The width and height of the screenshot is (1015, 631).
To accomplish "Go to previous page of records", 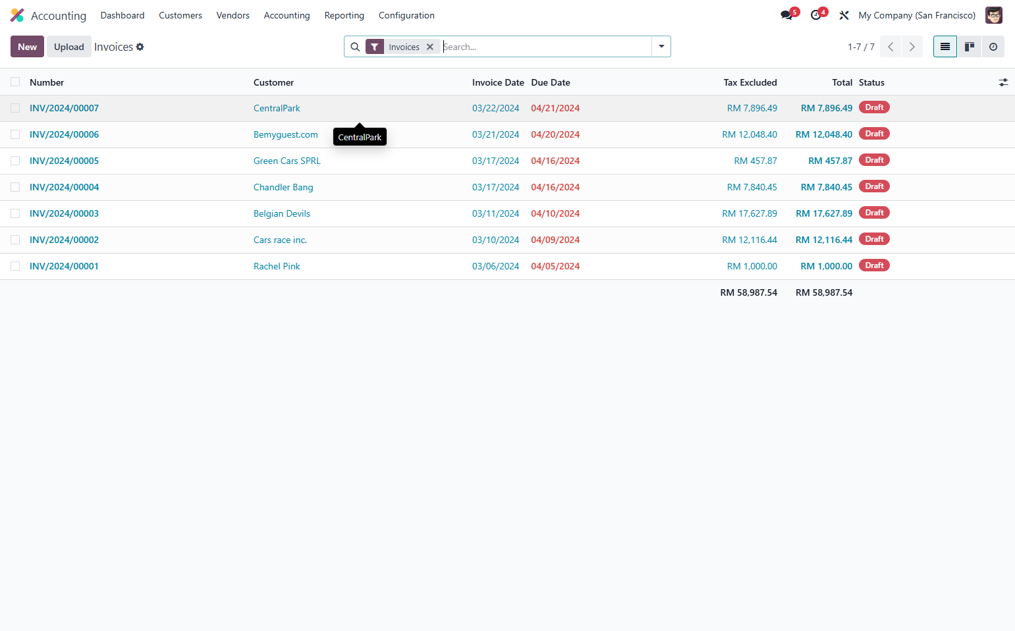I will click(891, 47).
